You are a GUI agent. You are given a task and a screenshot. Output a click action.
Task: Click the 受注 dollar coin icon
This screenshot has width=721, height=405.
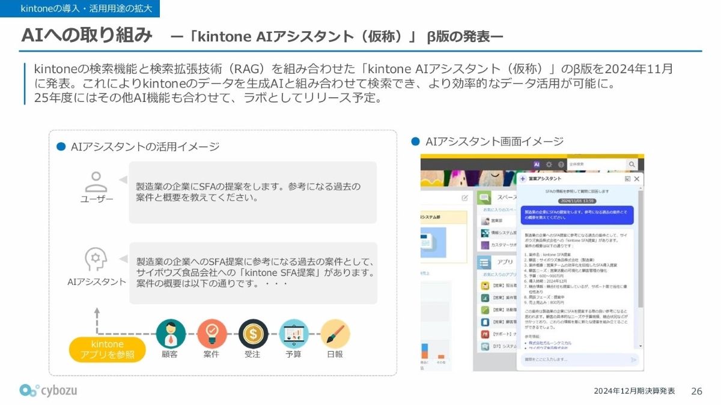(253, 334)
